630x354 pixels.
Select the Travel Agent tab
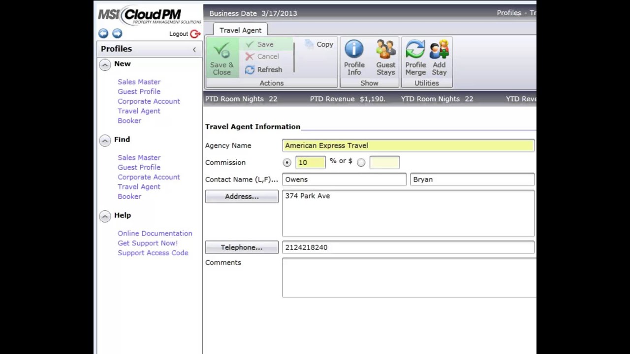coord(241,30)
